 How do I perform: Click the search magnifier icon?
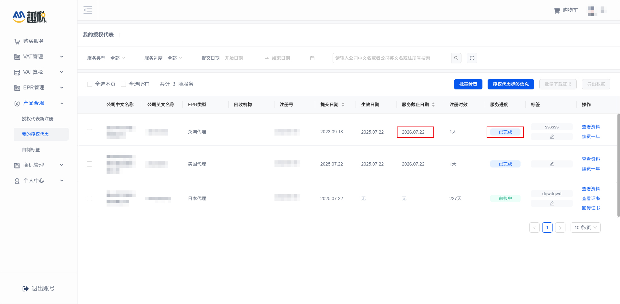point(456,58)
